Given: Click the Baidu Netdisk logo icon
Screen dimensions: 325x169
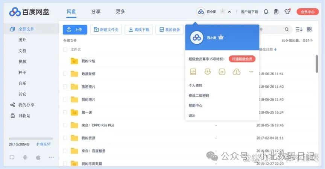Looking at the screenshot, I should 15,12.
